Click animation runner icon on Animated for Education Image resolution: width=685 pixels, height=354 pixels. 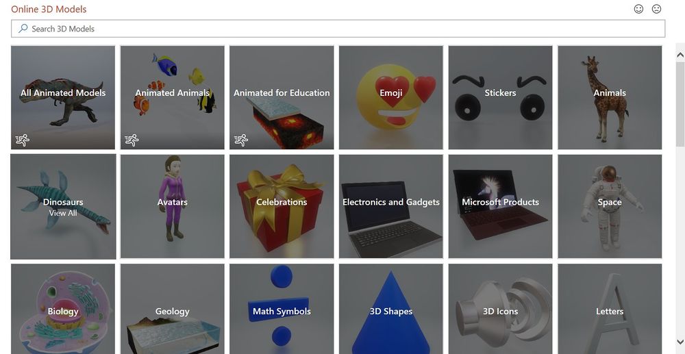tap(240, 140)
